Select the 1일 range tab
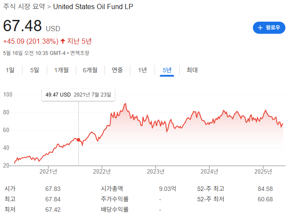Image resolution: width=291 pixels, height=216 pixels. (10, 70)
